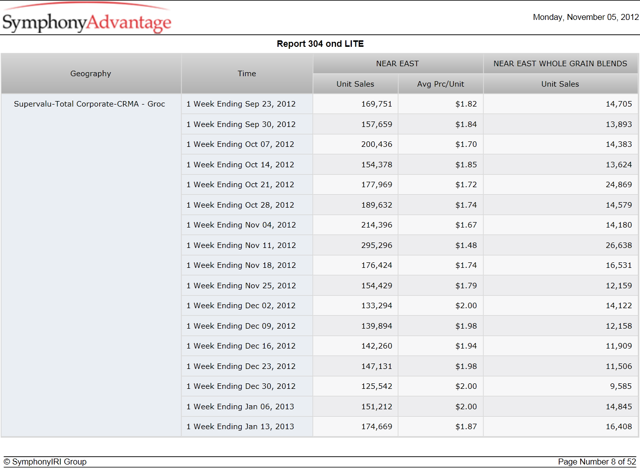Click the Page Number 8 of 52 footer
The width and height of the screenshot is (640, 471).
597,462
